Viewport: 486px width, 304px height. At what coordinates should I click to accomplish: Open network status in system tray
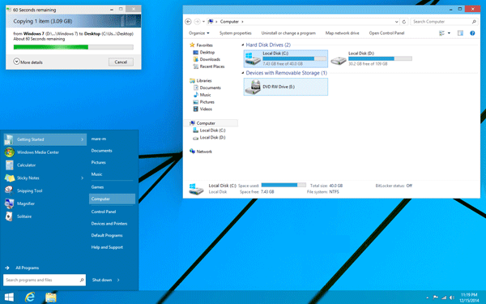point(444,298)
